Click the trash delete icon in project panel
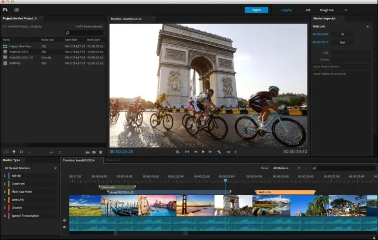 tap(100, 152)
